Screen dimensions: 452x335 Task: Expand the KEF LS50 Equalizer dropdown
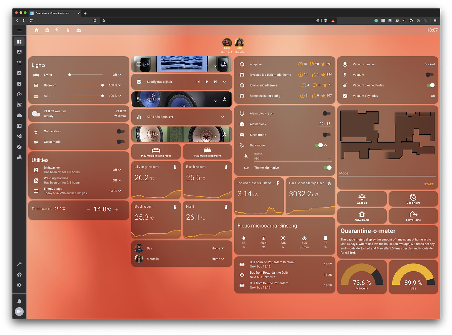click(223, 117)
